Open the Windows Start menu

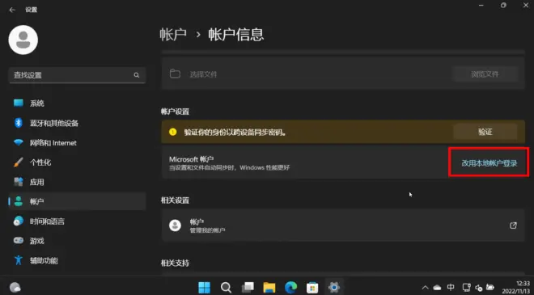tap(205, 288)
